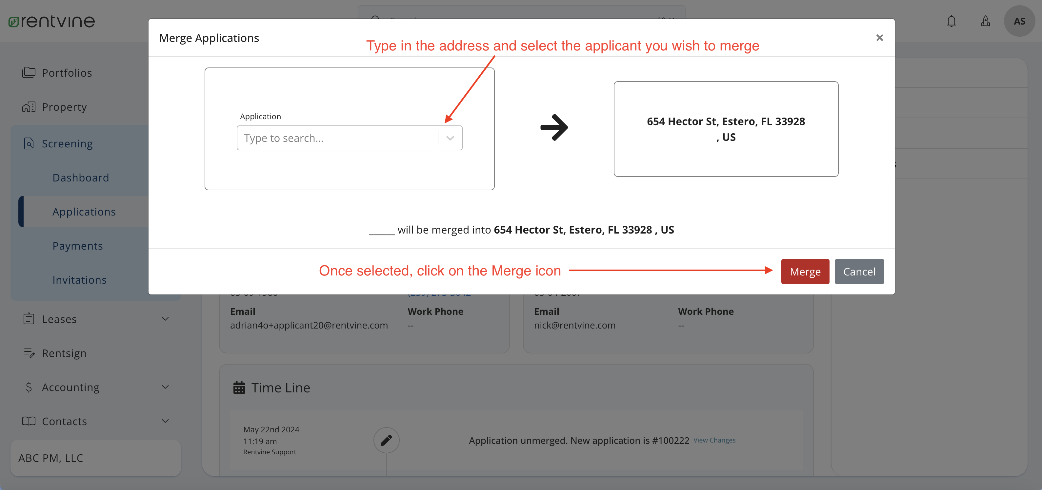1042x490 pixels.
Task: Click the rocket quick-start icon
Action: (985, 21)
